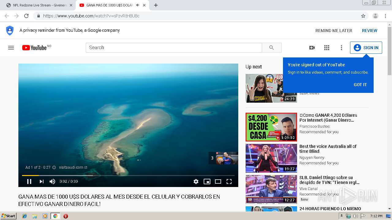Open the SLB Daniel Stingo thumbnail
Image resolution: width=392 pixels, height=220 pixels.
pyautogui.click(x=271, y=189)
